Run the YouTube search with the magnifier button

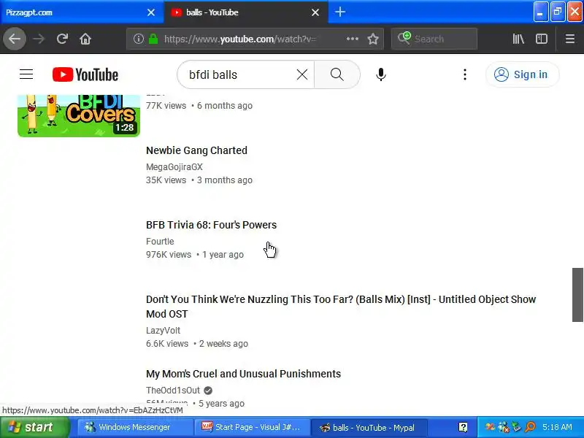point(337,74)
